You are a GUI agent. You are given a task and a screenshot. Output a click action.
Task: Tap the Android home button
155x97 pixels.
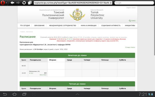click(x=14, y=94)
